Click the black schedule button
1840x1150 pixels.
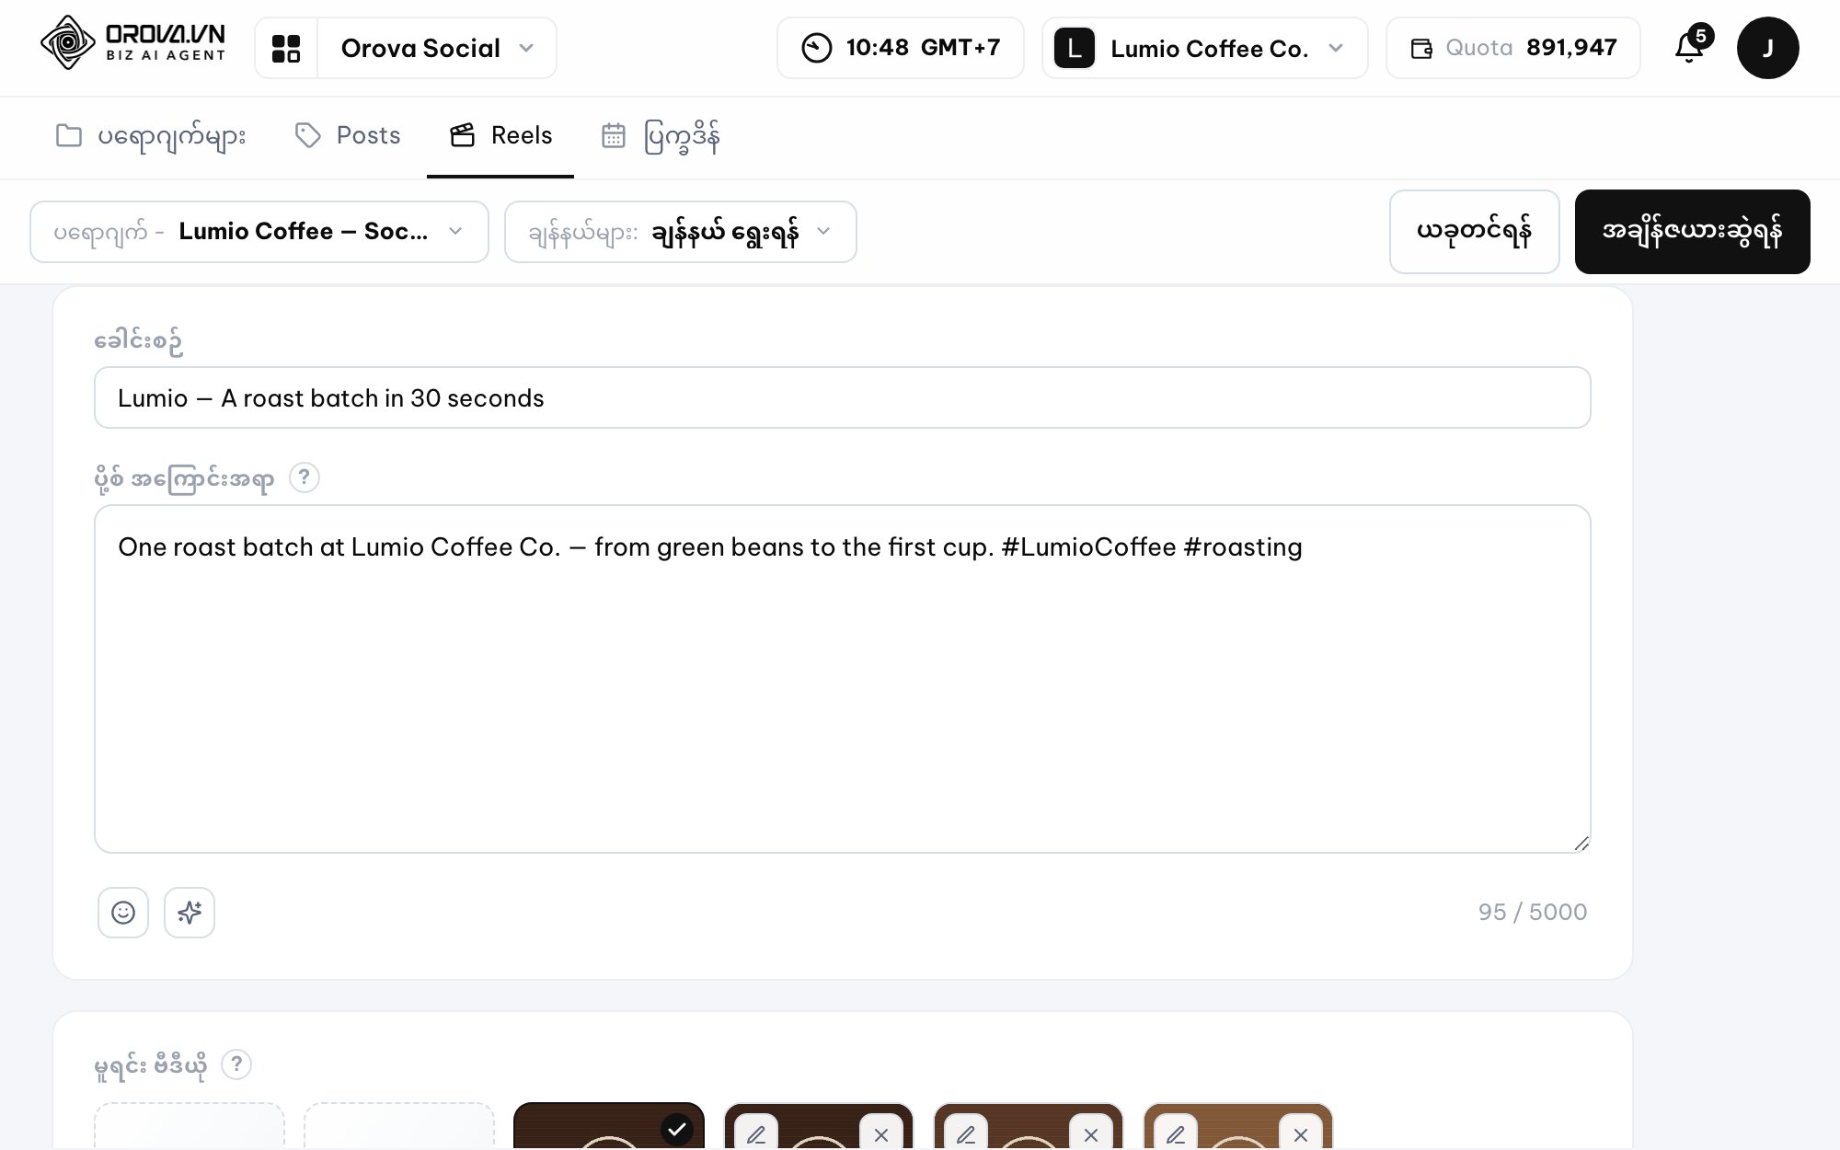pos(1692,232)
